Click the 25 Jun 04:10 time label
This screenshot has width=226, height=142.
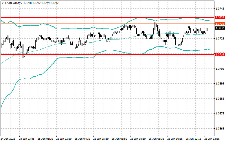pos(82,139)
